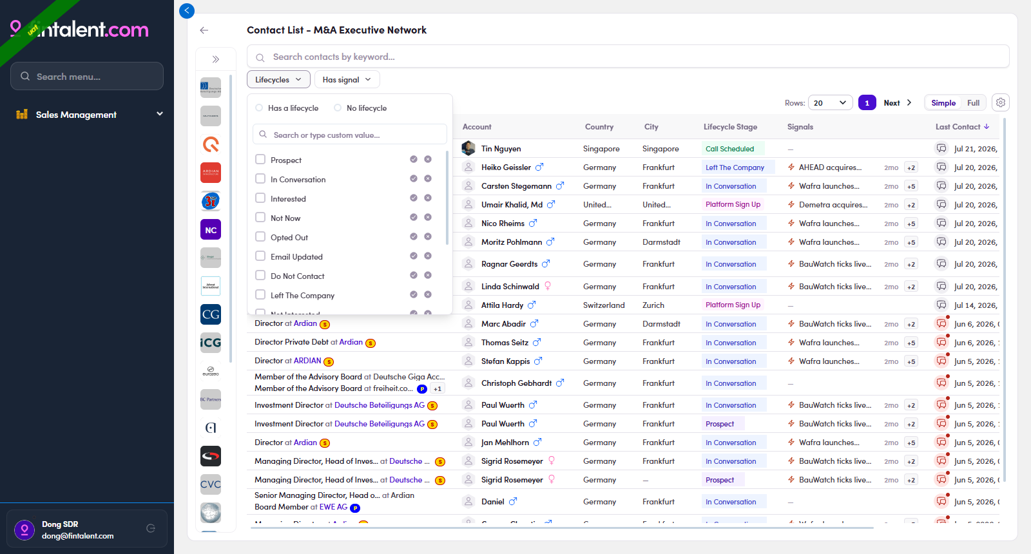Select the Has a lifecycle radio option
The width and height of the screenshot is (1031, 554).
[x=259, y=108]
